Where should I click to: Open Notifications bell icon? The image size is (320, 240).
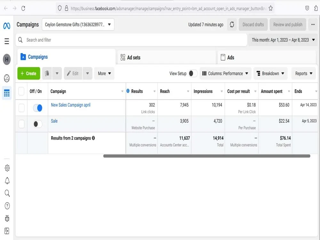coord(7,180)
